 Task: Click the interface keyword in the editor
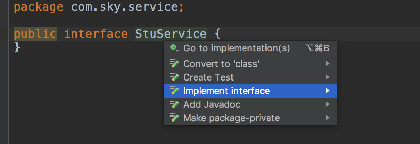point(96,34)
